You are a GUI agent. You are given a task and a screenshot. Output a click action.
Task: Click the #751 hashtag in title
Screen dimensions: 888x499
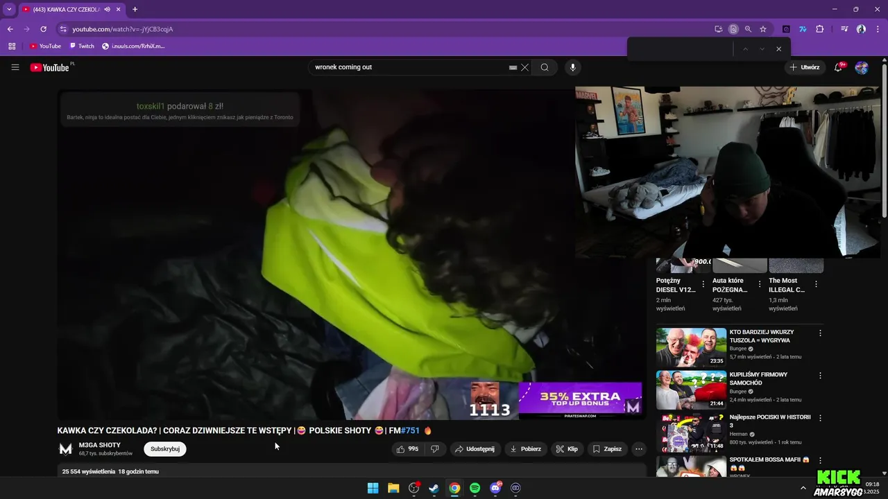(x=410, y=430)
